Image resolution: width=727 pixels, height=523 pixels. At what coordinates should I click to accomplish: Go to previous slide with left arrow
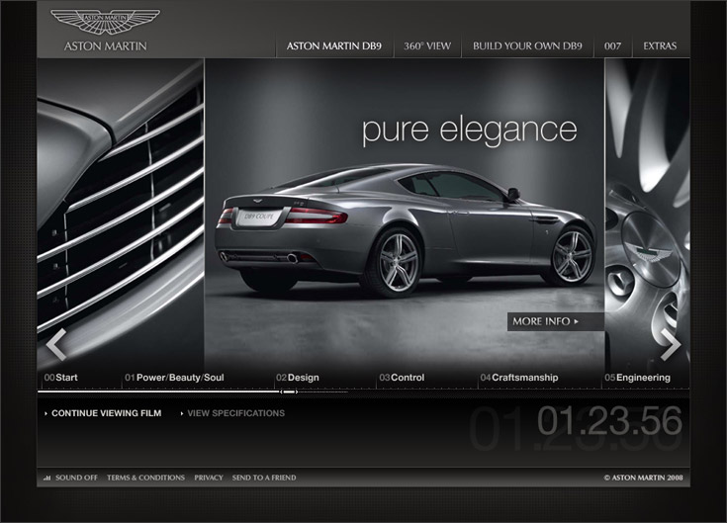click(56, 344)
